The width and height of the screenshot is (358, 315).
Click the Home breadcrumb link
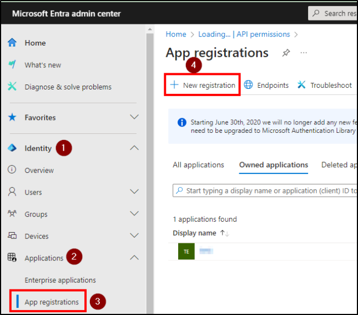pyautogui.click(x=176, y=34)
